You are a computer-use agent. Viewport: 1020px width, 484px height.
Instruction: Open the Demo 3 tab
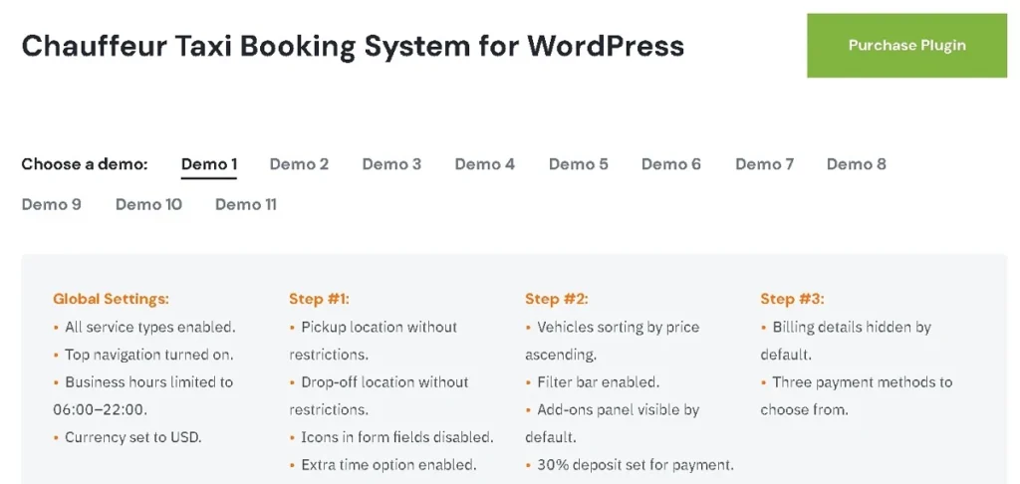(391, 164)
